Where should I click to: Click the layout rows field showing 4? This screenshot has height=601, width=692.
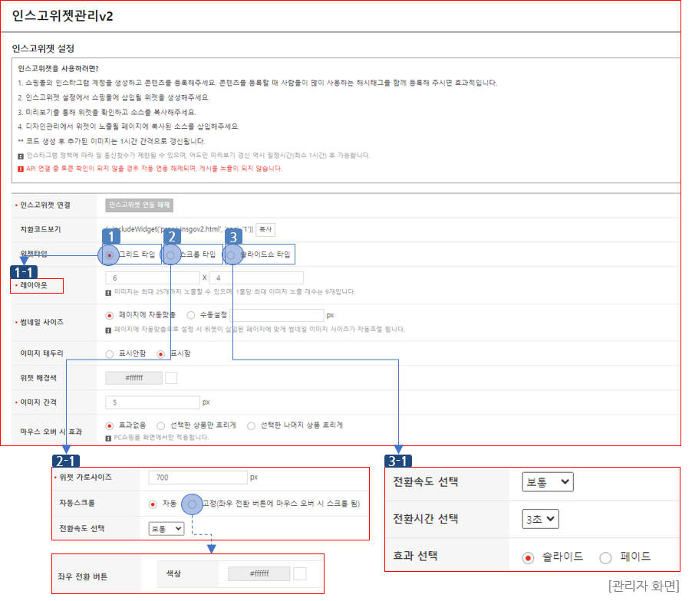255,278
